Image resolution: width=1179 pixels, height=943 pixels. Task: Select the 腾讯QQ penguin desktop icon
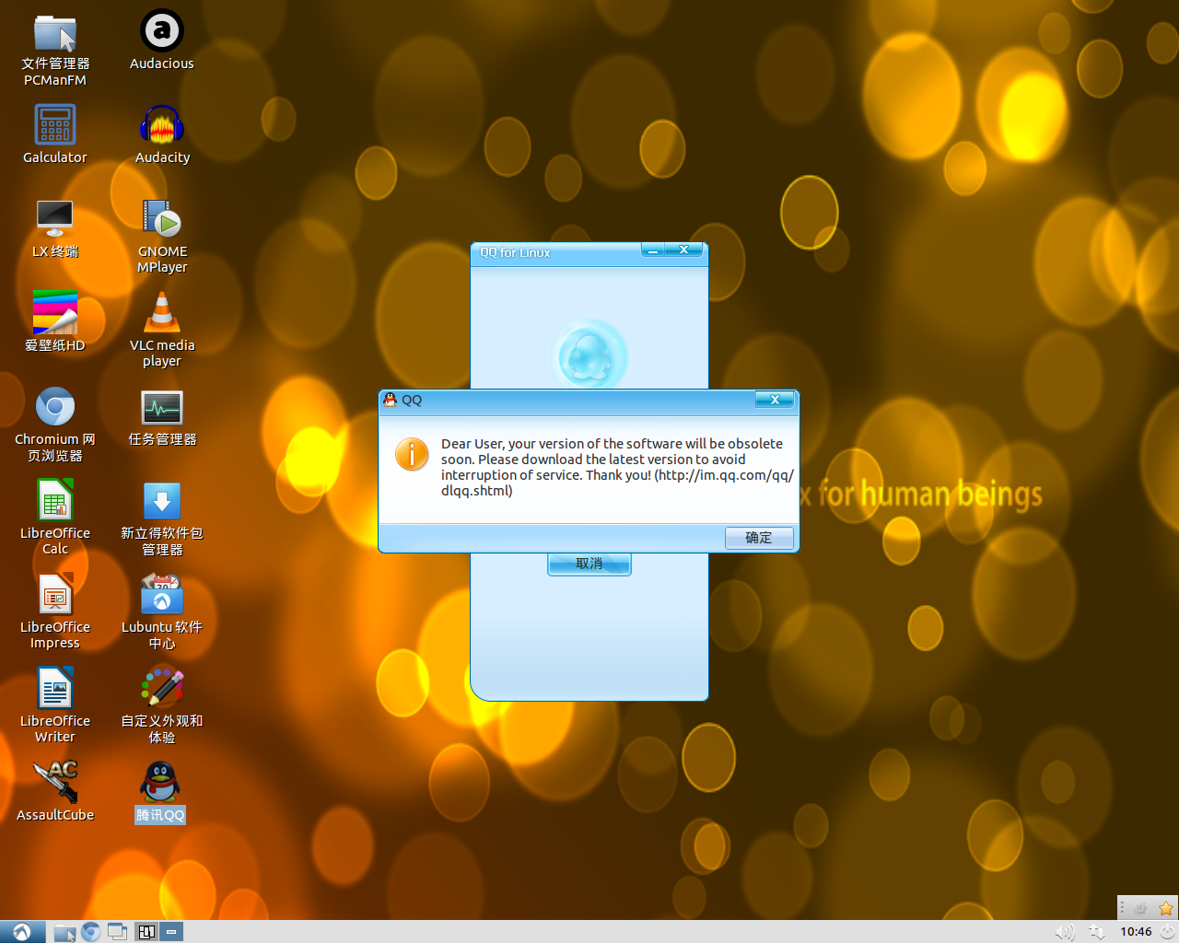click(x=160, y=783)
